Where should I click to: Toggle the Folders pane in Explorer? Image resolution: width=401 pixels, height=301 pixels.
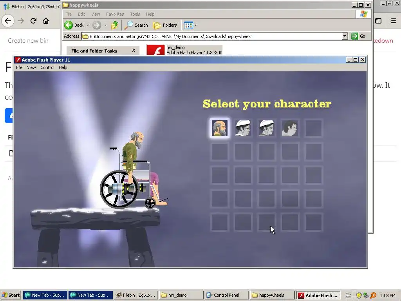pos(165,25)
